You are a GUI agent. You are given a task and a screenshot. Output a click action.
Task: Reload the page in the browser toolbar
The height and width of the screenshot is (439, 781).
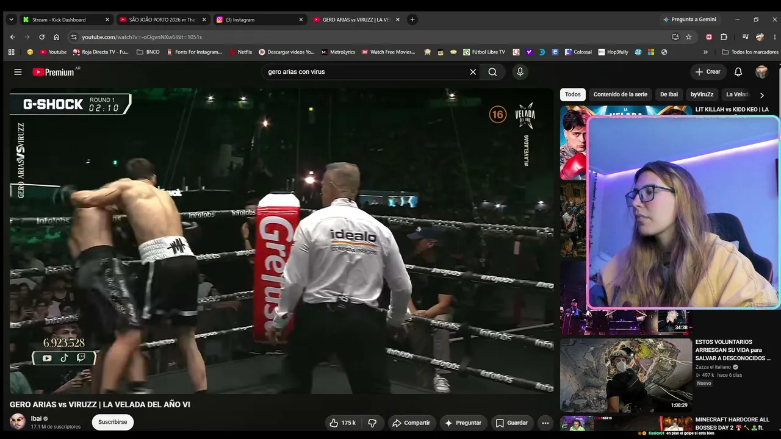[41, 37]
